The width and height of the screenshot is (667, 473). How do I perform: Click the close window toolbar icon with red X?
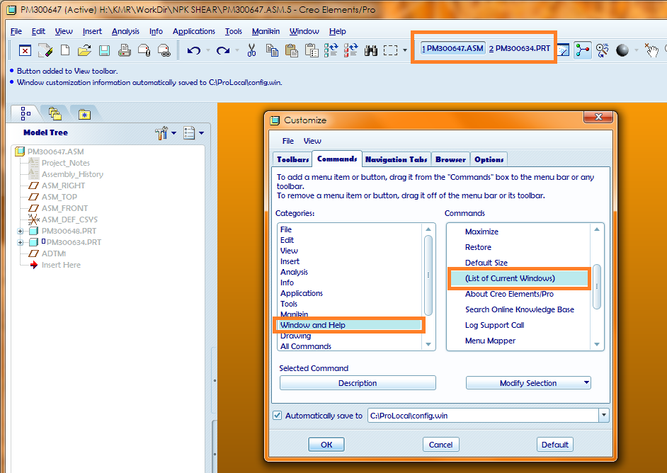pyautogui.click(x=25, y=50)
